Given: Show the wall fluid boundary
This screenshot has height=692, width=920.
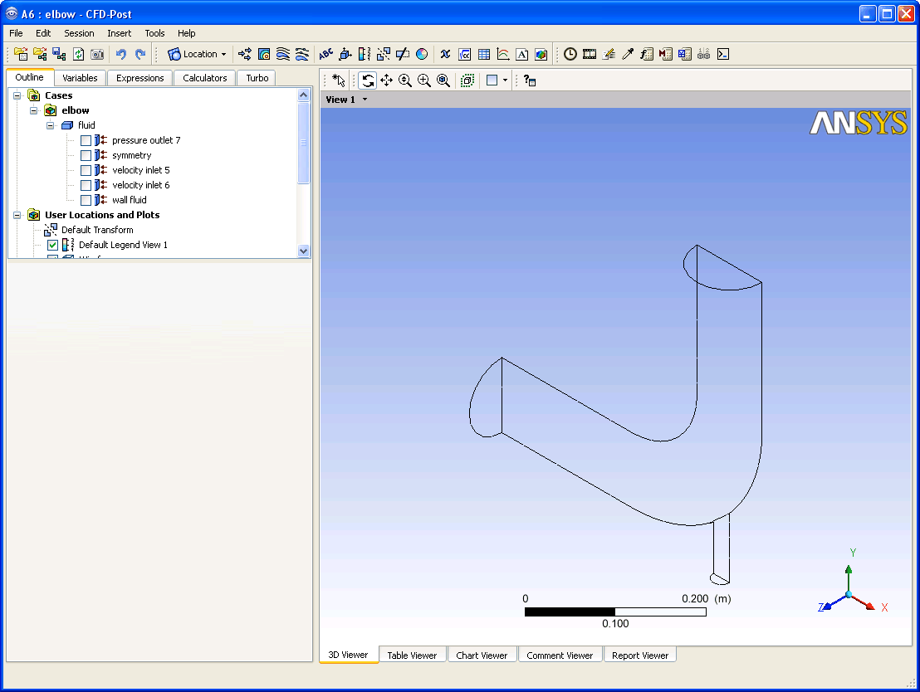Looking at the screenshot, I should (86, 200).
